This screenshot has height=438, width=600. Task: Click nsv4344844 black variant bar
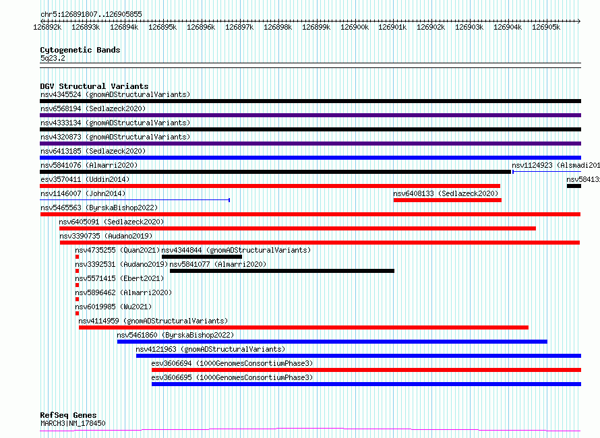coord(202,257)
